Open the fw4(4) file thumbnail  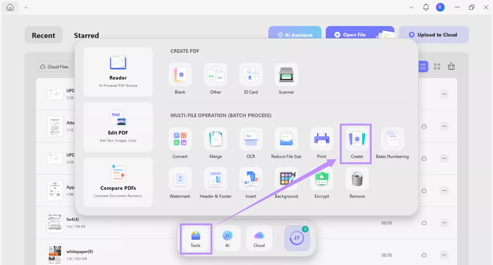click(55, 222)
